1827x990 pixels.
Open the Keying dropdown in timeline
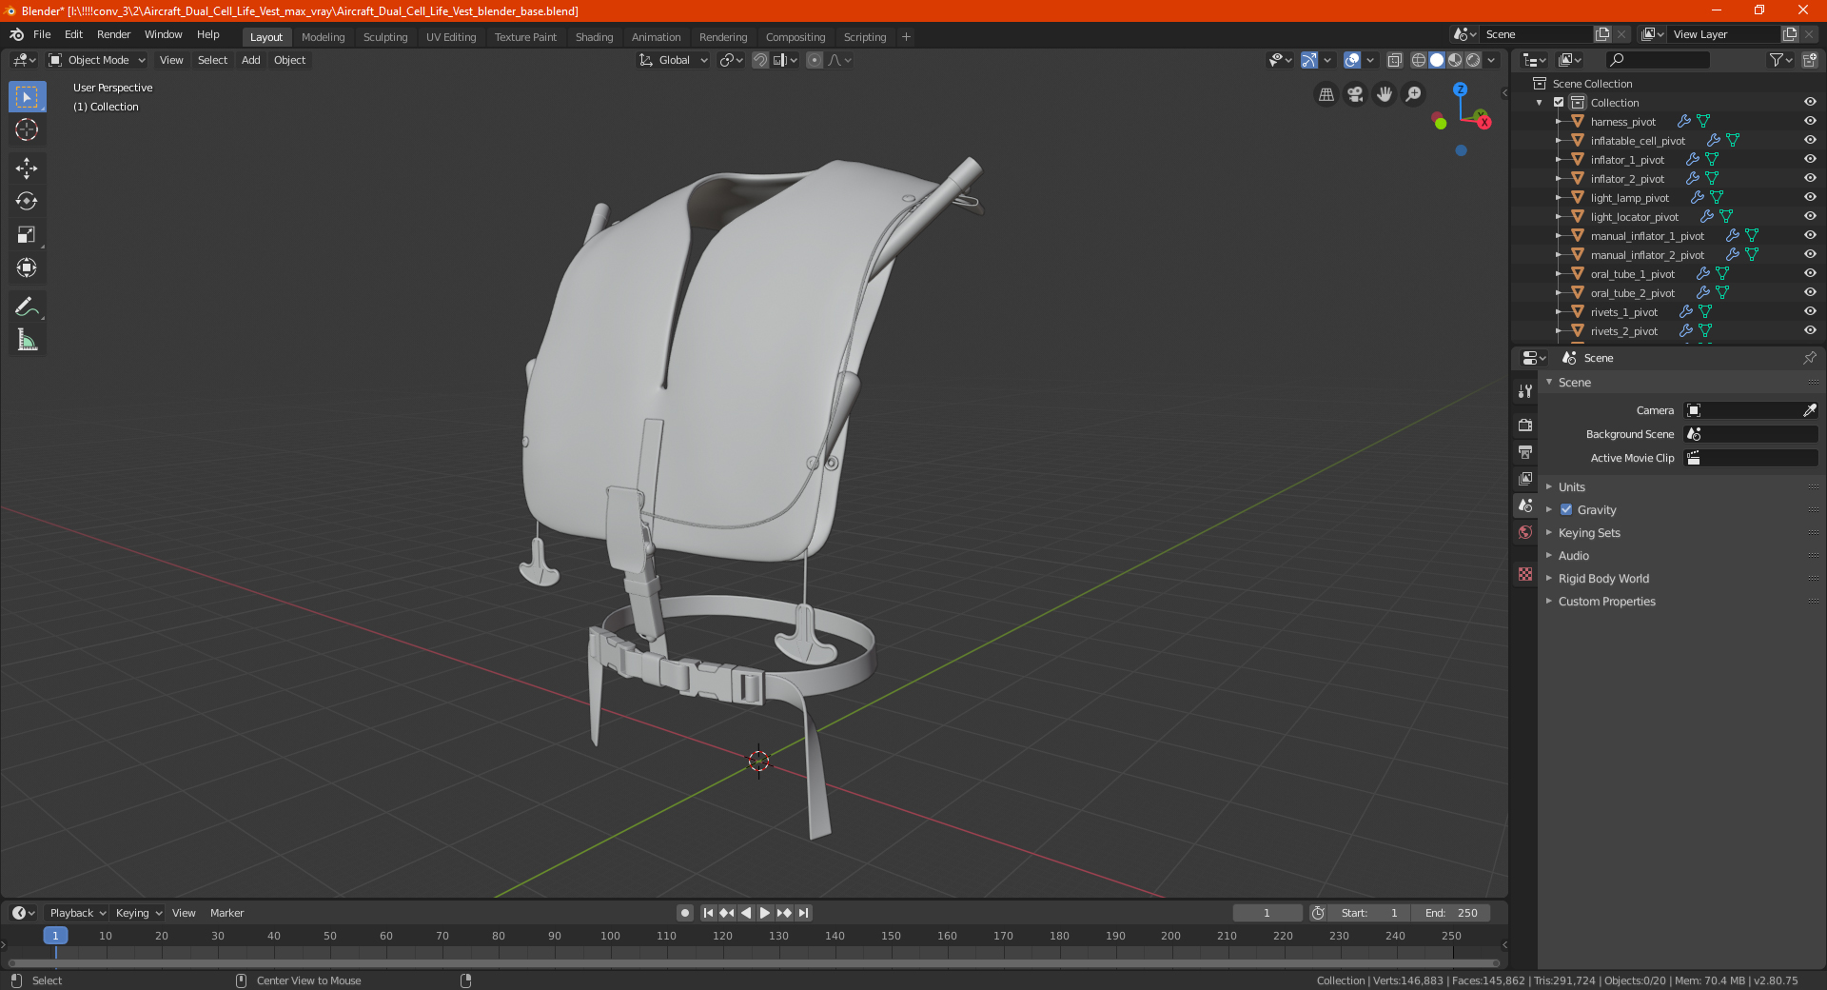coord(138,913)
